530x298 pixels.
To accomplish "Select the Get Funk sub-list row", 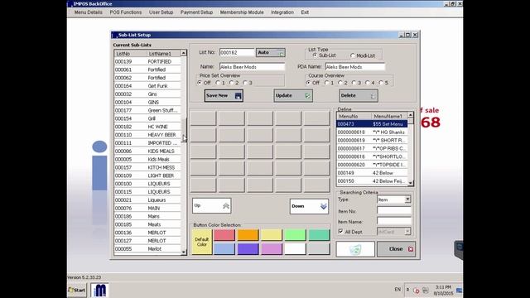I will coord(147,86).
